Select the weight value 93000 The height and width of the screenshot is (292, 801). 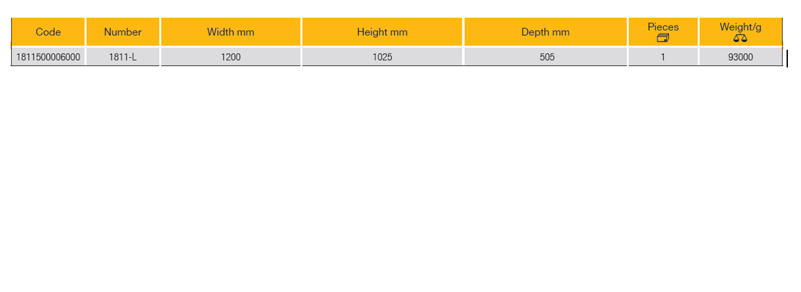tap(740, 57)
